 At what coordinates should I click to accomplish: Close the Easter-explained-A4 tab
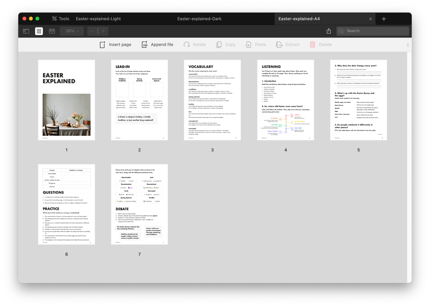[x=370, y=18]
